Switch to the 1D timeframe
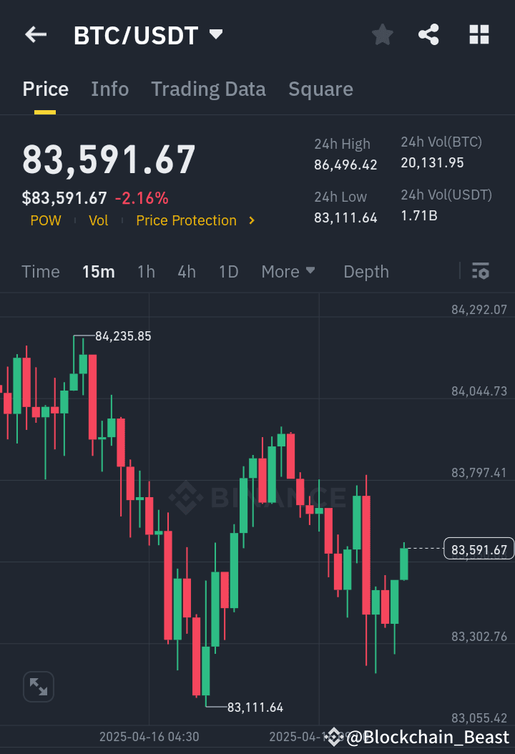 click(x=228, y=271)
